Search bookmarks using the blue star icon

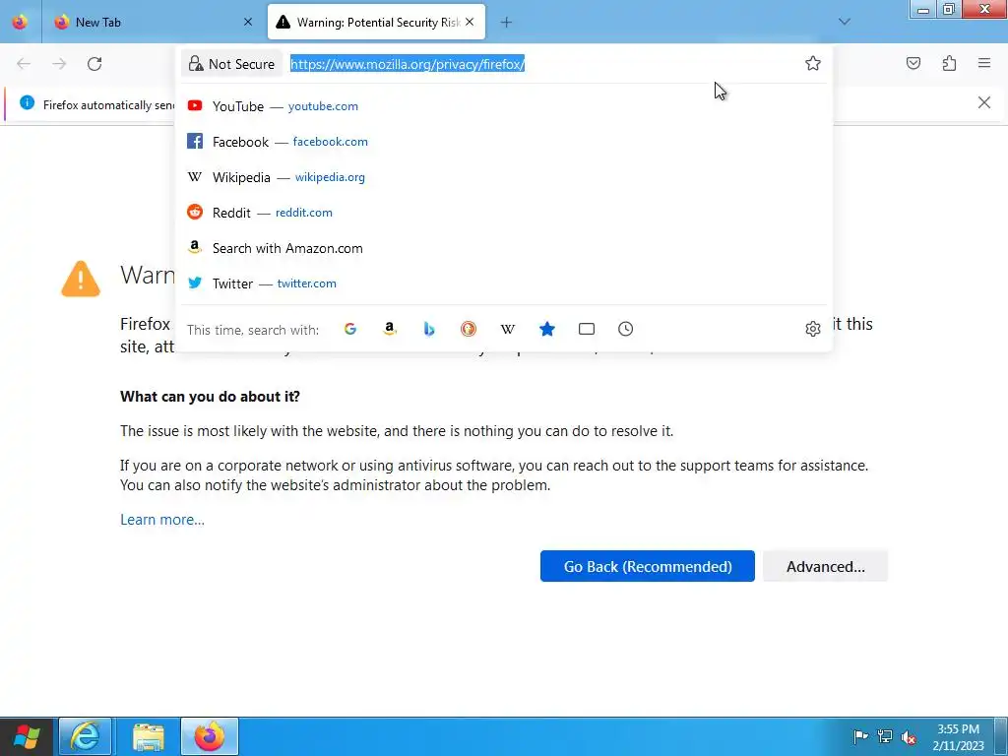pyautogui.click(x=547, y=329)
